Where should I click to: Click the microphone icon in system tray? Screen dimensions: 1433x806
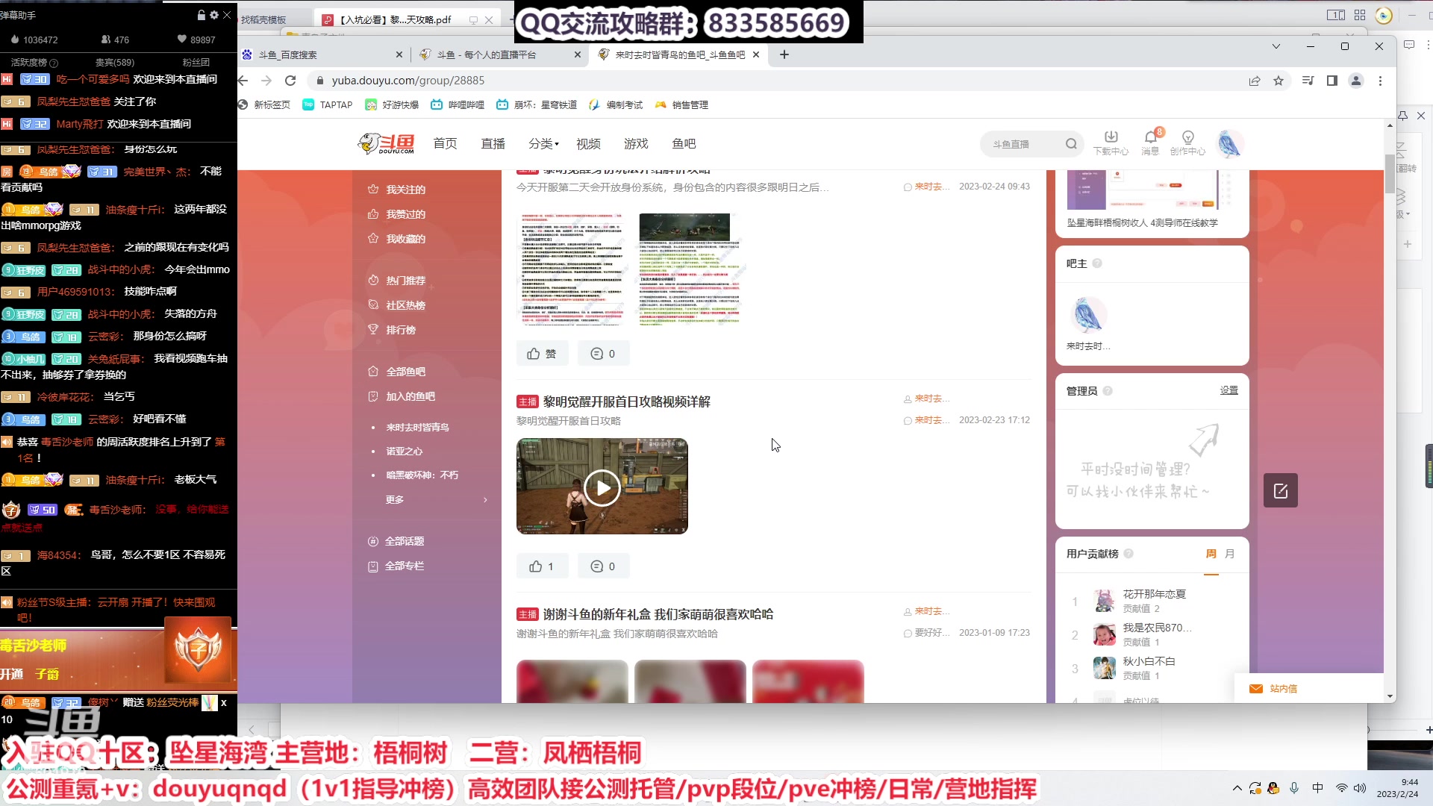pos(1294,788)
